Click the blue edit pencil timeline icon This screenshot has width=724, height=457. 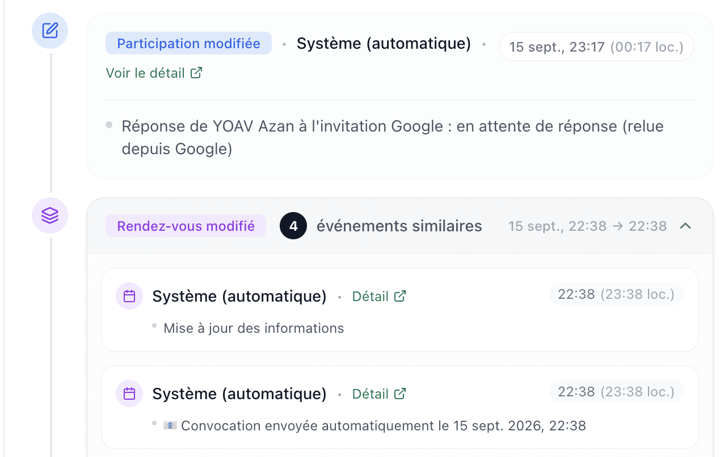(50, 31)
